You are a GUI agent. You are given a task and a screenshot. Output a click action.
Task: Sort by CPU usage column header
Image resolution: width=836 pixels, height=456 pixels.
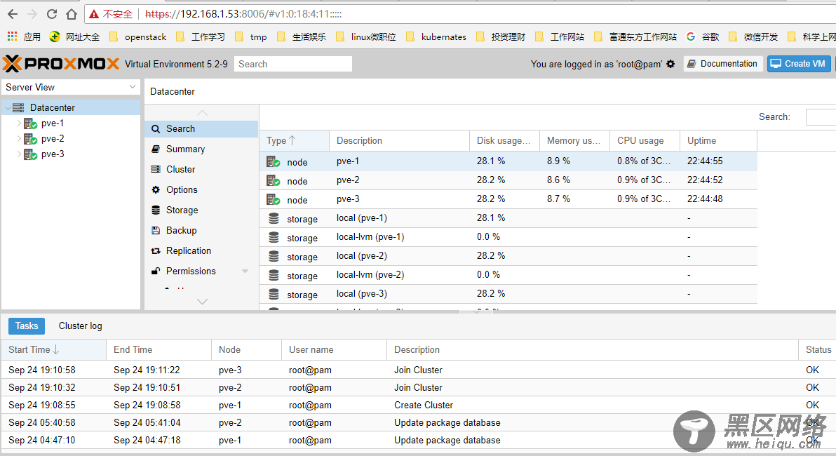click(x=645, y=141)
